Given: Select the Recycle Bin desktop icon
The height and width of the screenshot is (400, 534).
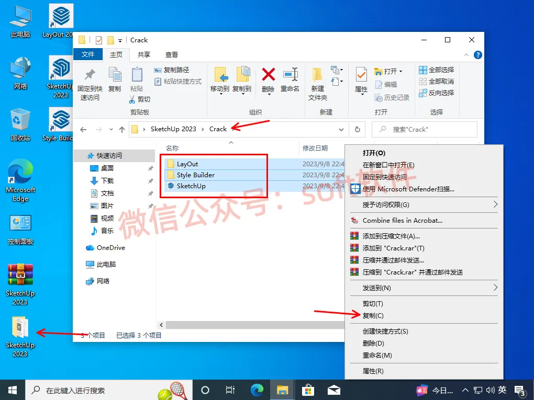Looking at the screenshot, I should tap(20, 125).
